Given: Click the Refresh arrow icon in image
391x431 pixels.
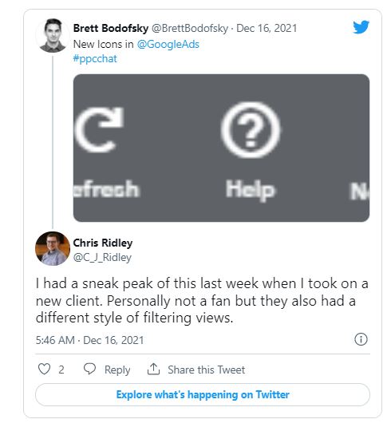Looking at the screenshot, I should (x=99, y=130).
